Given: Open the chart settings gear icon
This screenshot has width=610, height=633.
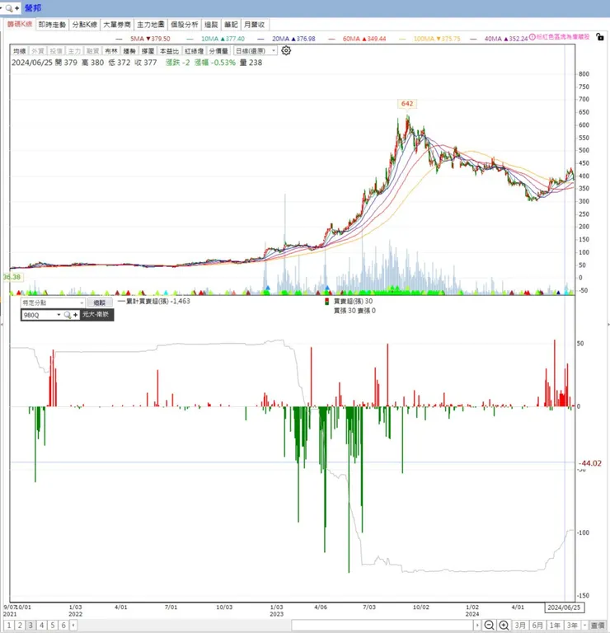Looking at the screenshot, I should point(286,51).
